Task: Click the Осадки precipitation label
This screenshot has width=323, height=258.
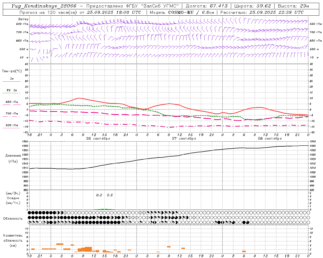Action: [x=13, y=198]
